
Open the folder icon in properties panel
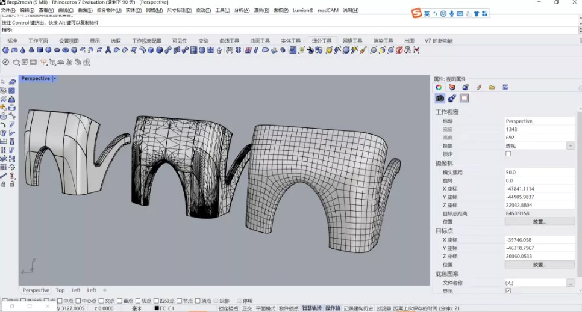492,87
